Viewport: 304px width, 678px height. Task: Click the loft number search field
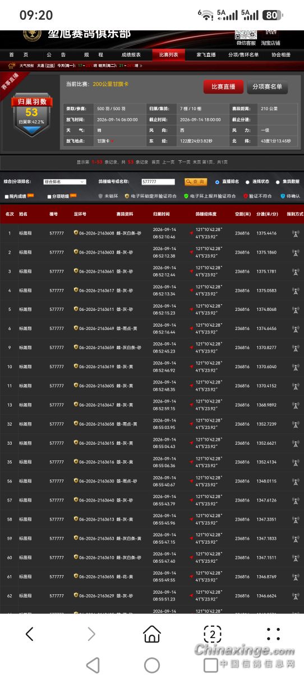[x=158, y=182]
